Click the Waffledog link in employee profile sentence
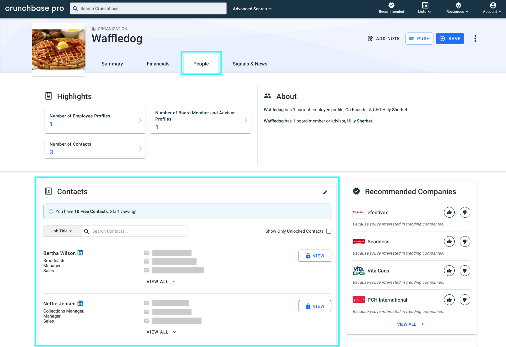The width and height of the screenshot is (506, 347). 273,110
